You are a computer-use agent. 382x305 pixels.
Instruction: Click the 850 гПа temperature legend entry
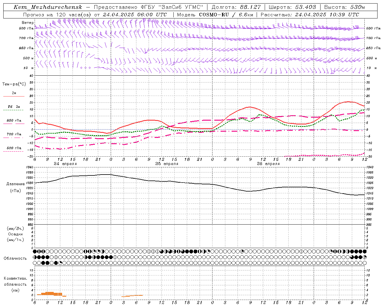[14, 121]
